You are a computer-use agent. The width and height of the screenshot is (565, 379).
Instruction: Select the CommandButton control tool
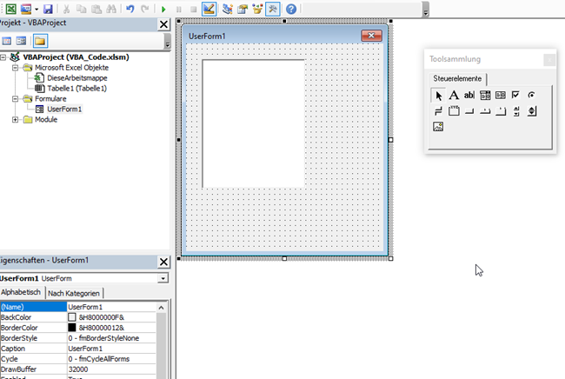click(x=469, y=111)
